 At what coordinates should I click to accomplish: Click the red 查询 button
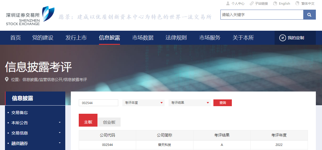click(x=222, y=103)
